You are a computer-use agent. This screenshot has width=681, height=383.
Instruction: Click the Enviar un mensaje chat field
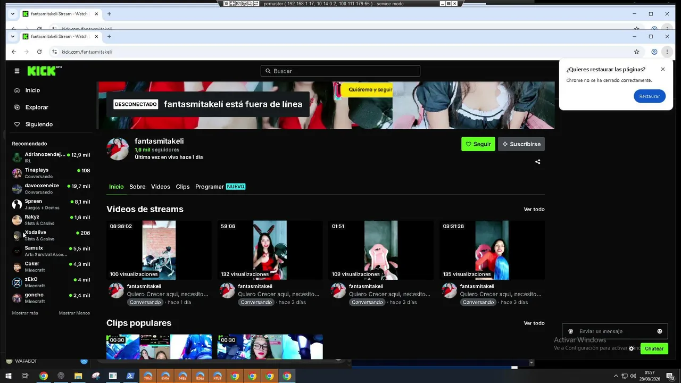coord(614,331)
